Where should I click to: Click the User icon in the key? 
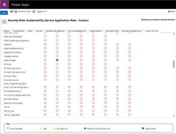41,128
